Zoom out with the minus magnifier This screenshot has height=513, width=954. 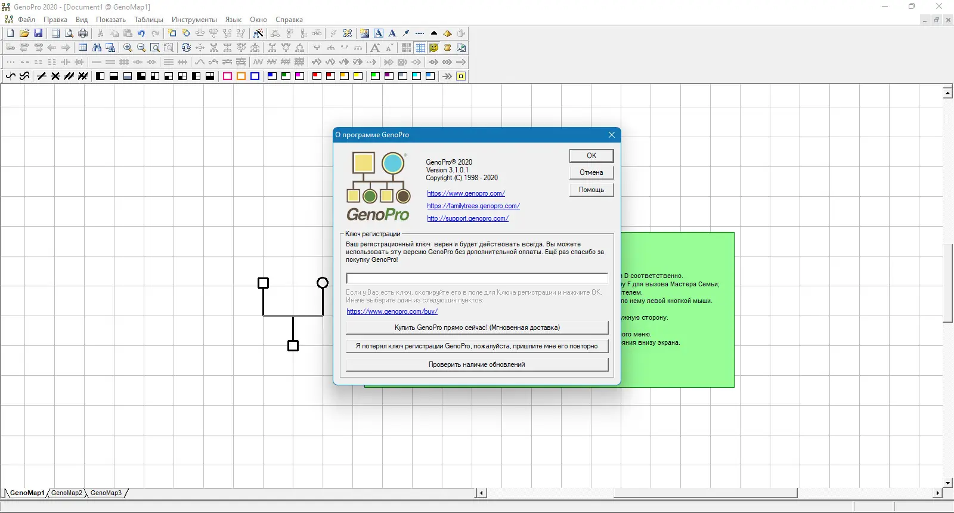click(x=141, y=48)
